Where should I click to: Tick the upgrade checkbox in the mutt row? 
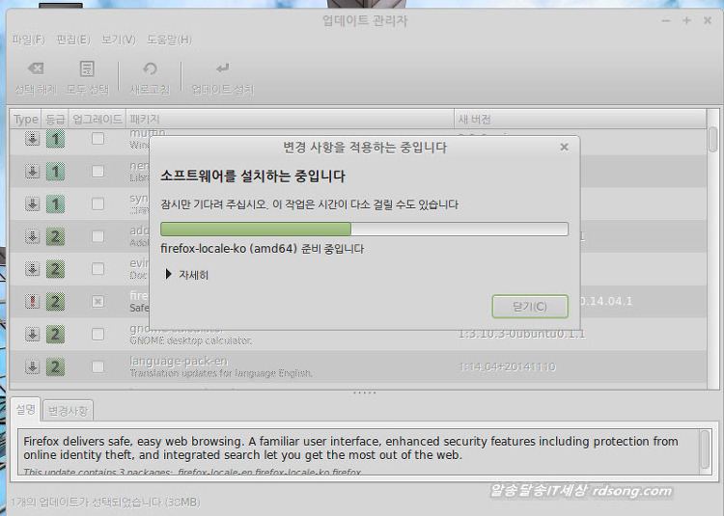97,139
